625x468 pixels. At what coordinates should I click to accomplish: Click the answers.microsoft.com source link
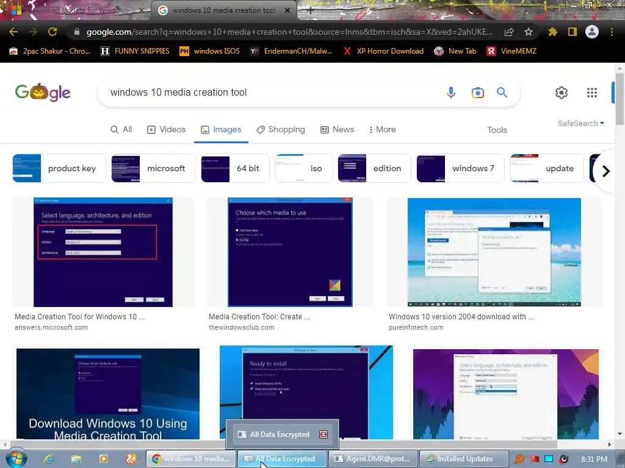coord(51,327)
